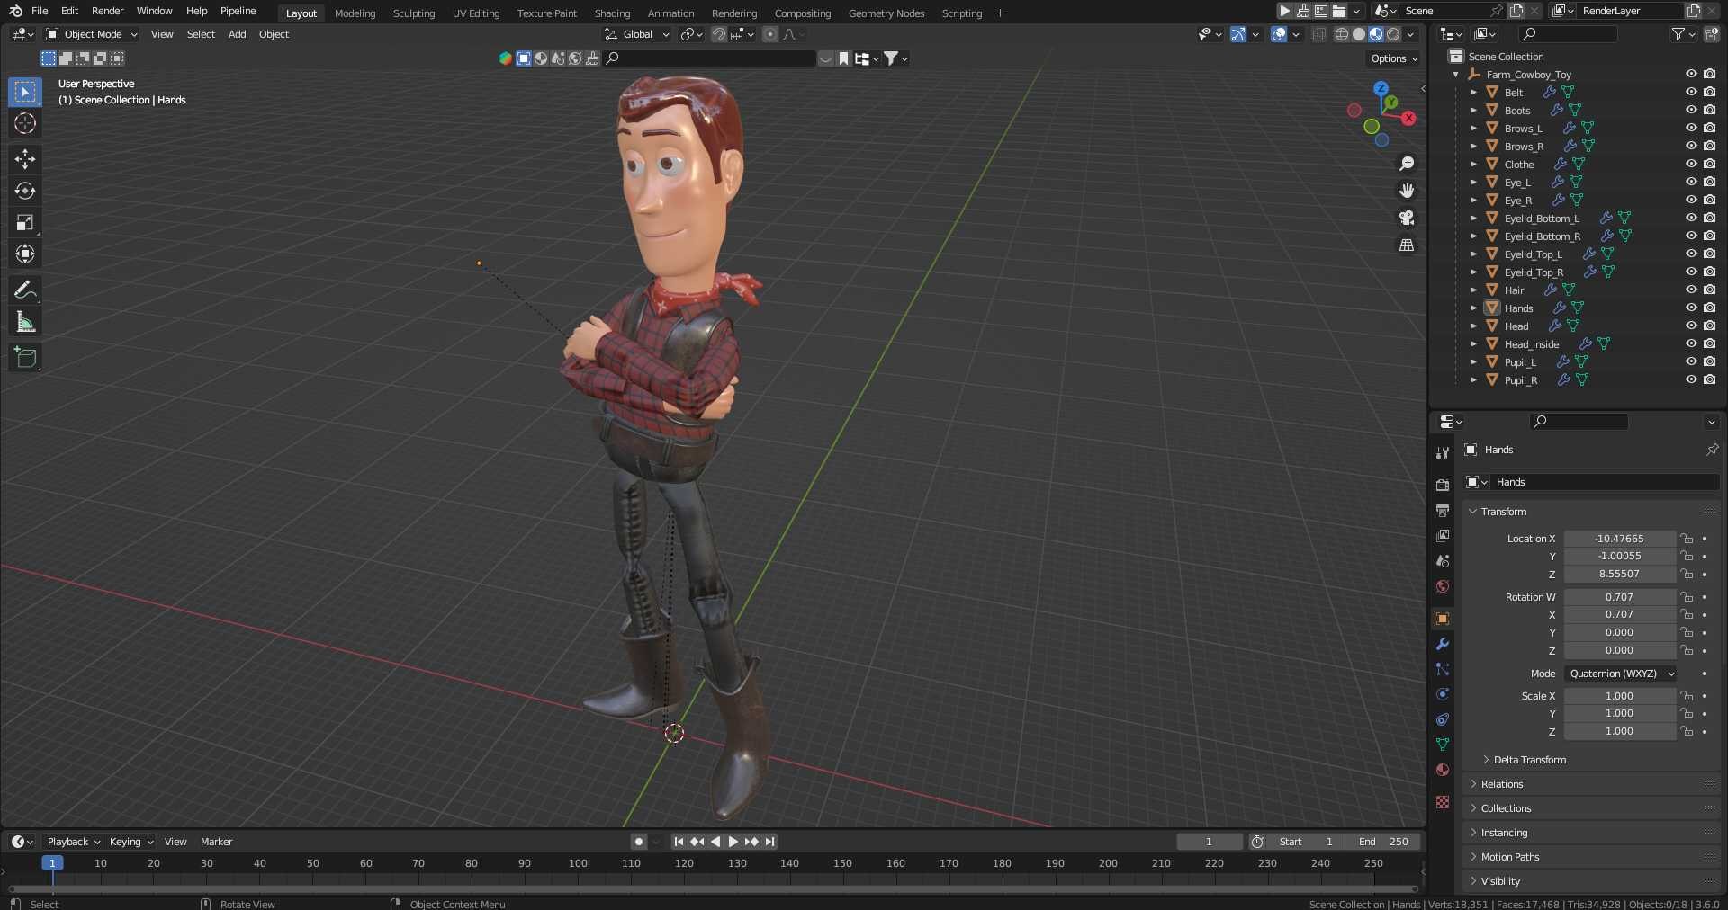Open Texture properties tab
The height and width of the screenshot is (910, 1728).
(x=1443, y=801)
